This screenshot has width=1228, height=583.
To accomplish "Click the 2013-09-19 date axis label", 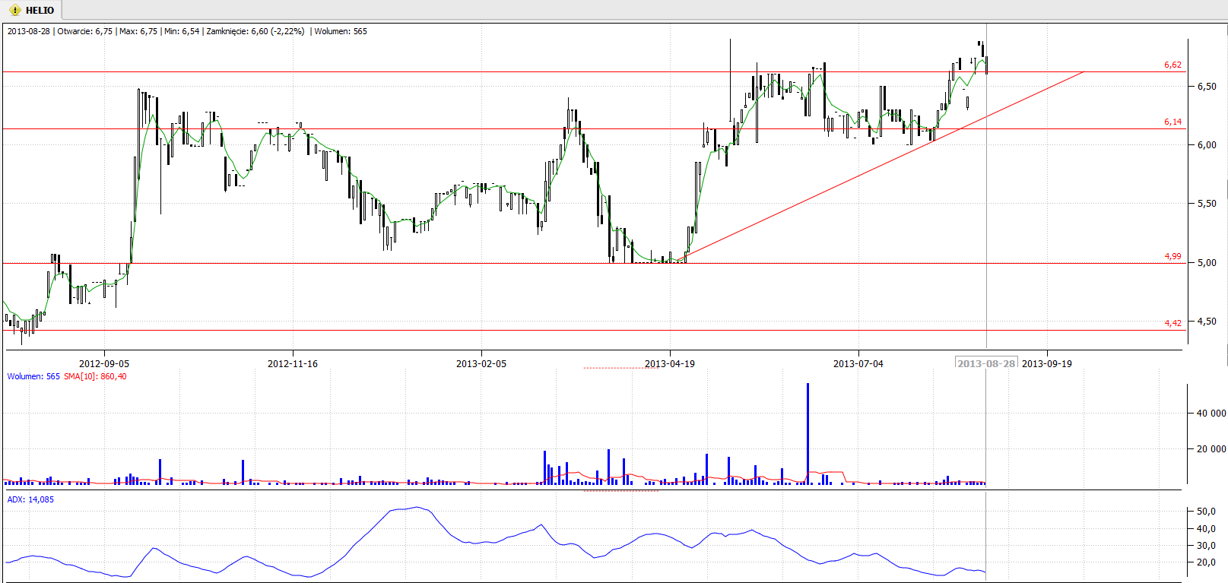I will pos(1047,364).
